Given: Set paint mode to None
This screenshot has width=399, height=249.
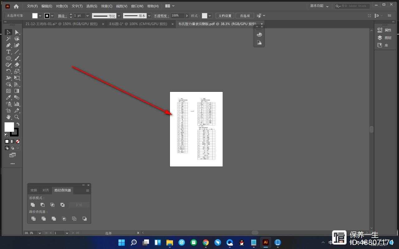Looking at the screenshot, I should point(18,142).
